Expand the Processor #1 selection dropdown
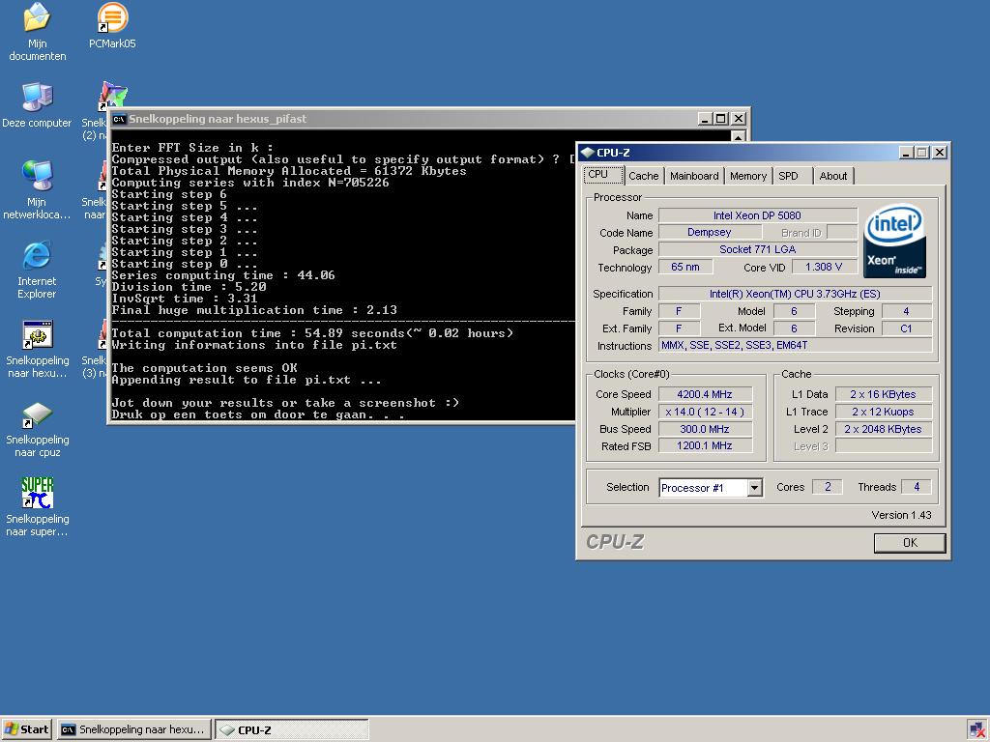Viewport: 990px width, 742px height. [x=754, y=488]
